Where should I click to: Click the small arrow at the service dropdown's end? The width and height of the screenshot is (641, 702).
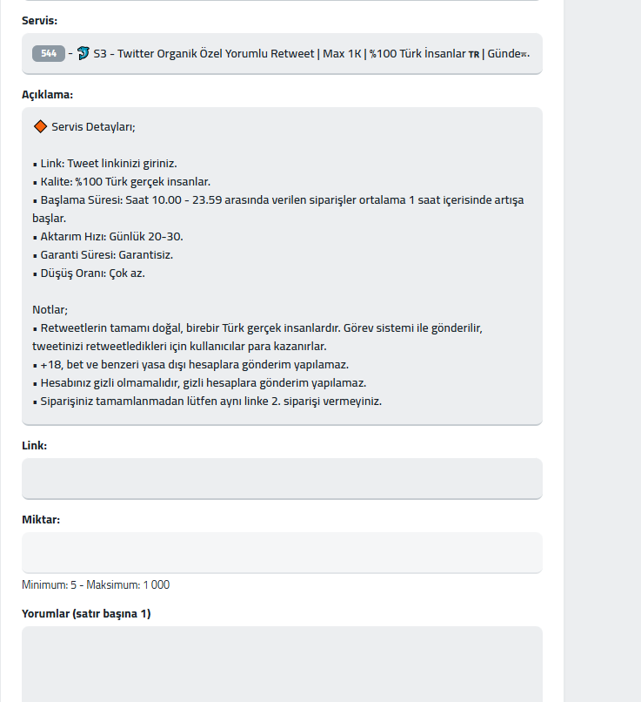[x=524, y=55]
